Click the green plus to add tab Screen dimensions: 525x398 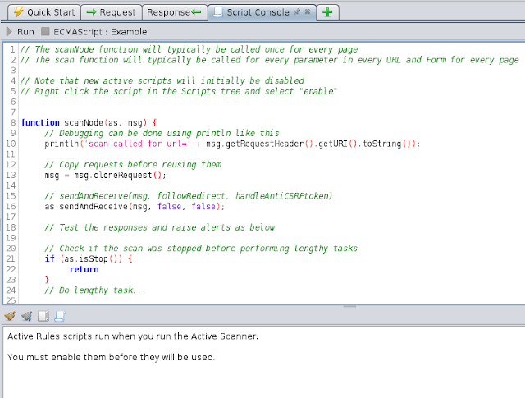(327, 12)
